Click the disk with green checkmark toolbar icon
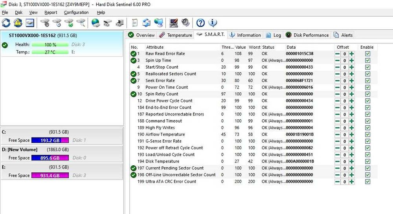The height and width of the screenshot is (214, 393). 69,23
